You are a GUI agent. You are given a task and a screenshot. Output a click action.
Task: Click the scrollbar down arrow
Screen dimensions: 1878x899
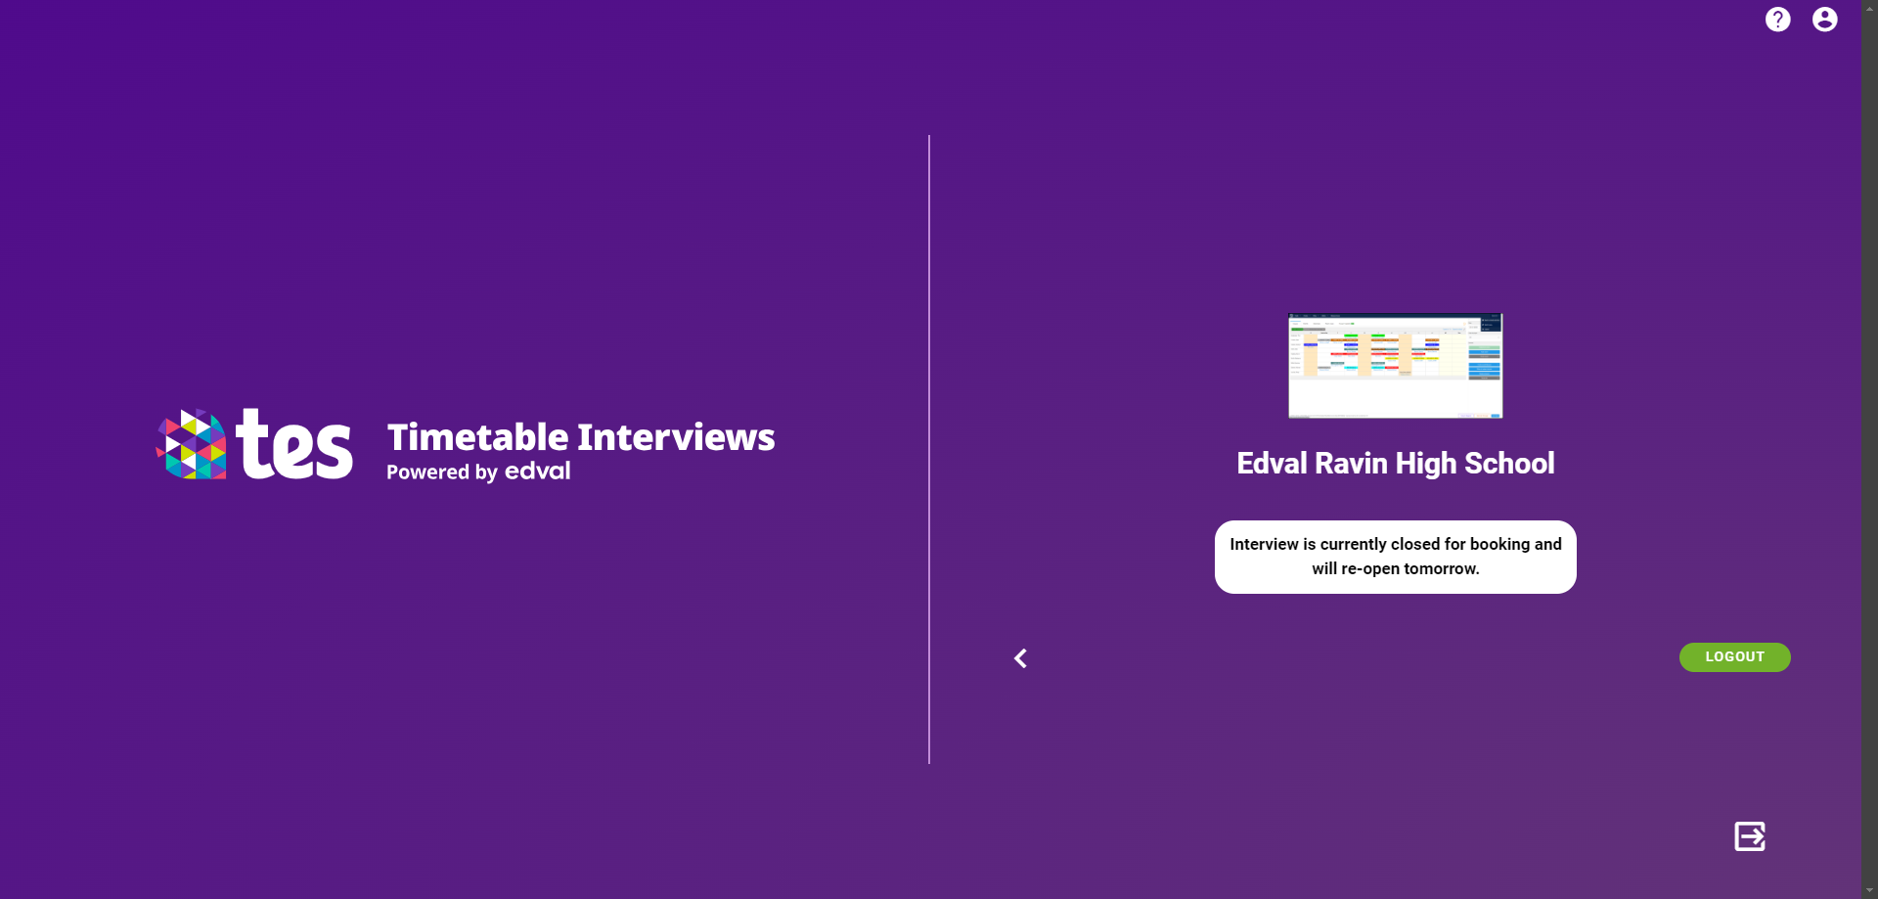pos(1869,891)
